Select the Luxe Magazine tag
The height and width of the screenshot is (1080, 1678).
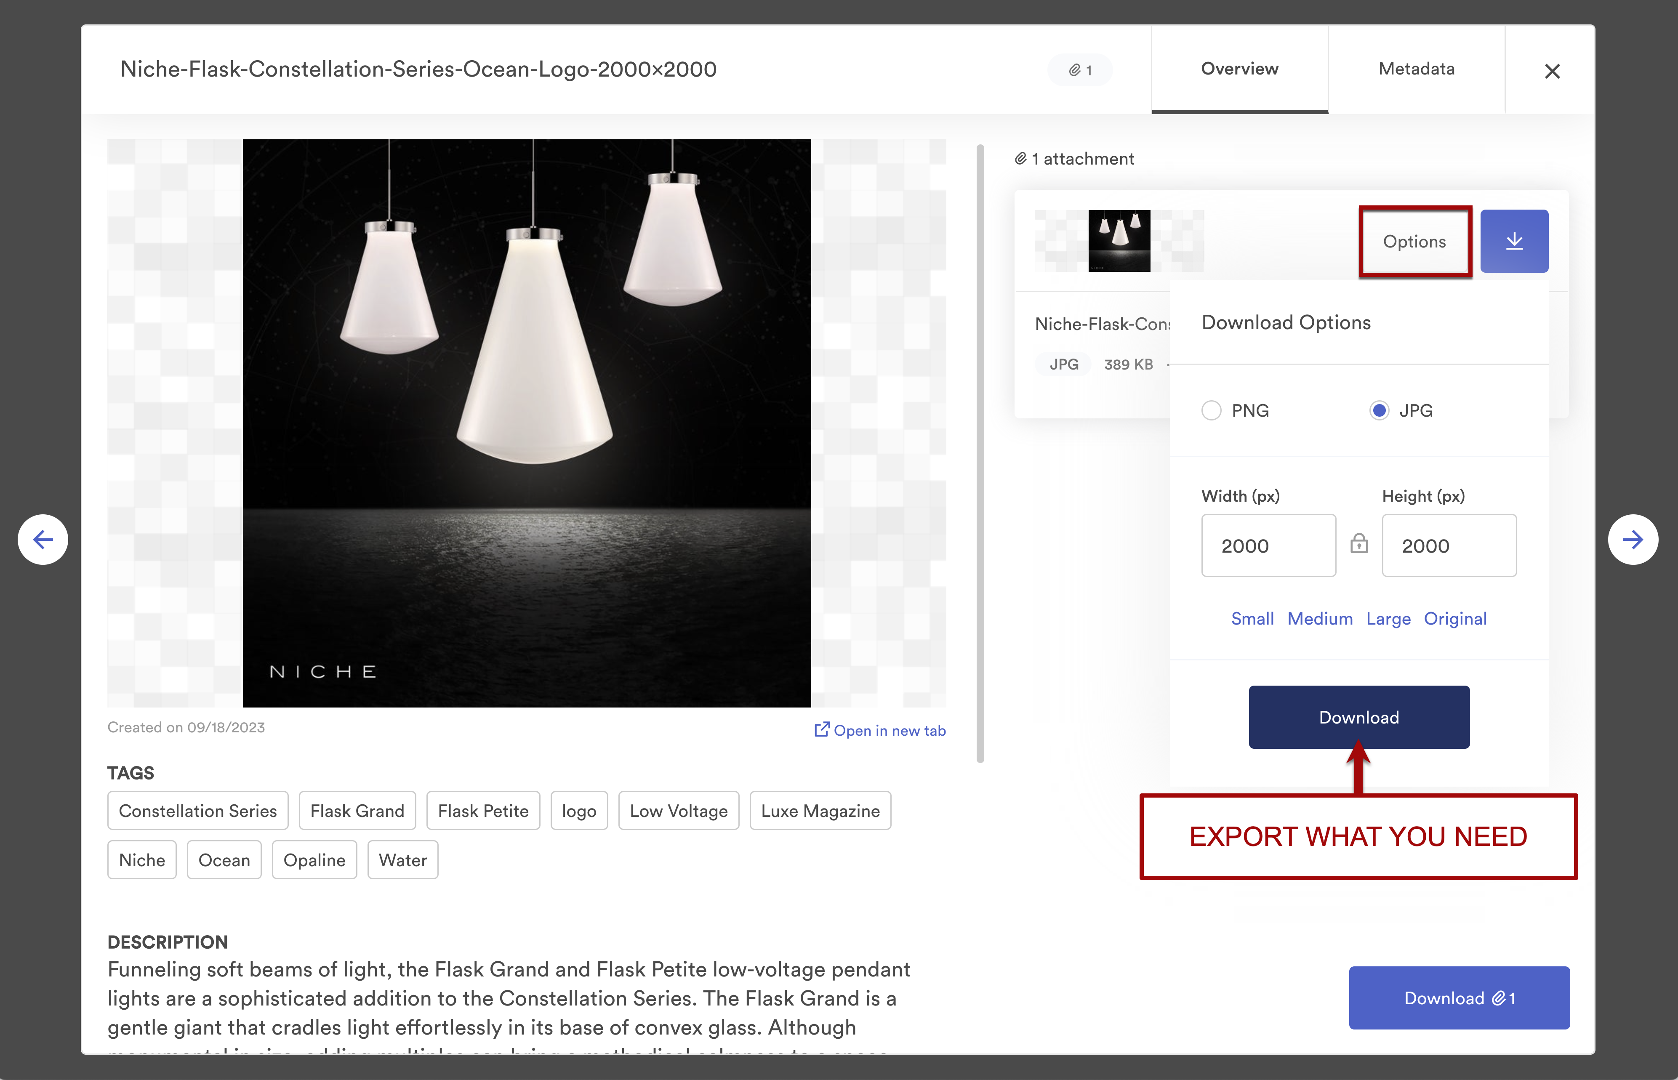820,811
